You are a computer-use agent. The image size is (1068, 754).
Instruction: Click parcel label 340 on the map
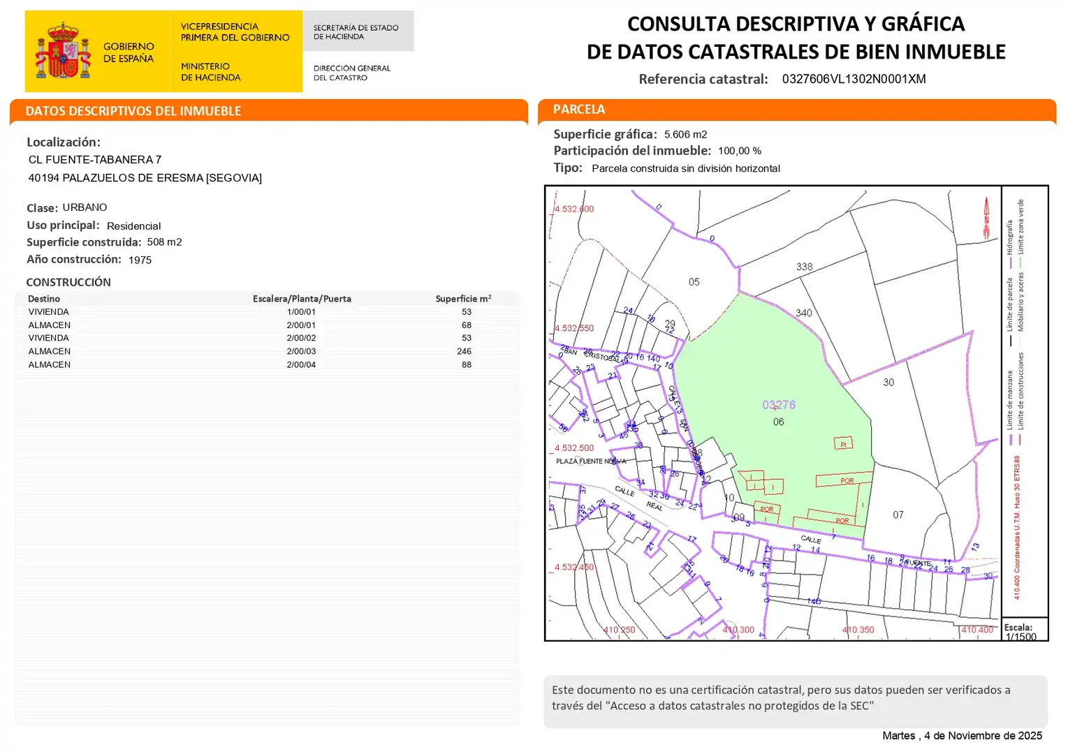804,313
